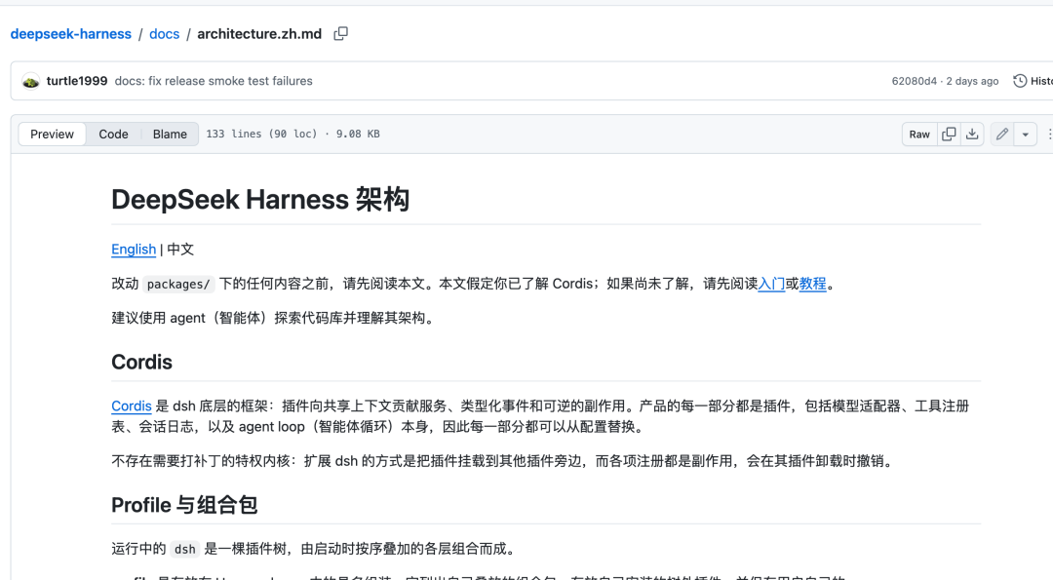Open commit hash 62080d4

tap(914, 81)
